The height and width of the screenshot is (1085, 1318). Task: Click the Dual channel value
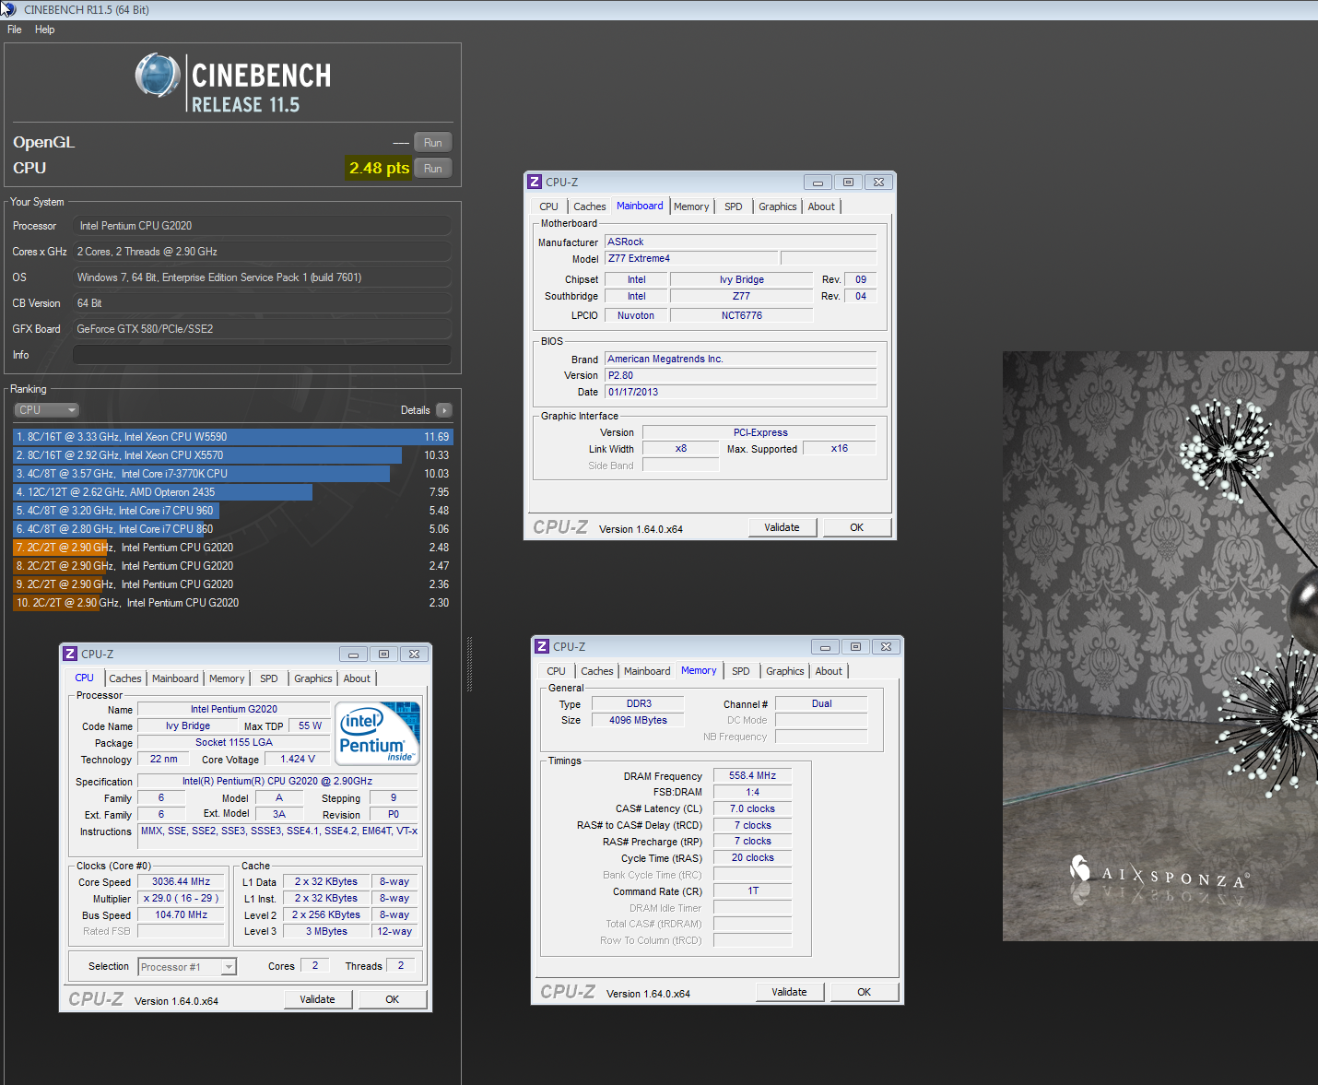pyautogui.click(x=821, y=703)
